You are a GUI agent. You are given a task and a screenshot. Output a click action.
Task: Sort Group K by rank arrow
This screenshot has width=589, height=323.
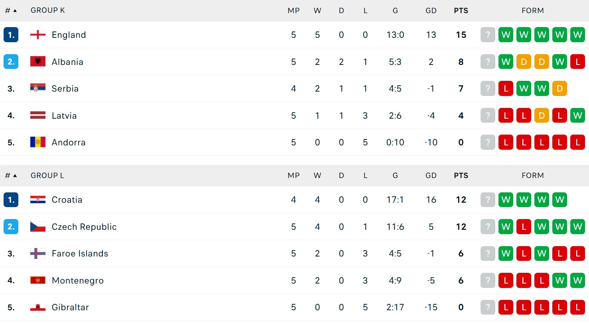click(15, 11)
